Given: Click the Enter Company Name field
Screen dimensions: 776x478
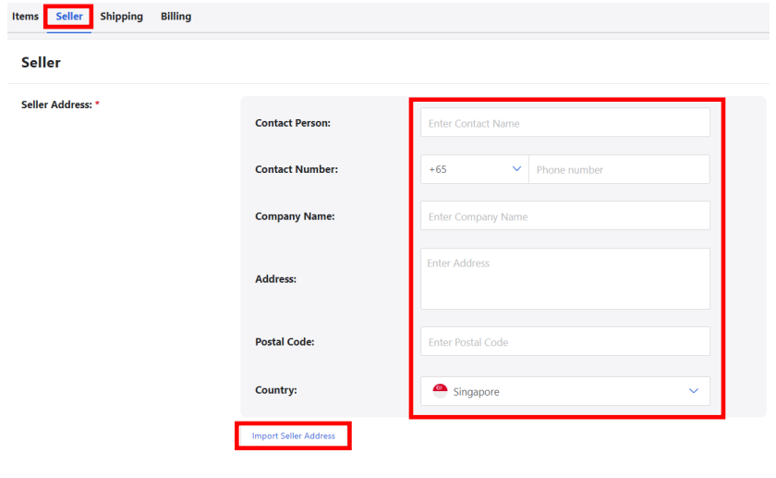Looking at the screenshot, I should pos(565,216).
